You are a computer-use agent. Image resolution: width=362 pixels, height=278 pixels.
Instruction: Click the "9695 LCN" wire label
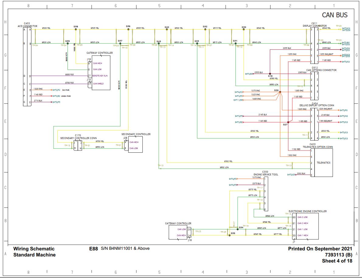(262, 228)
